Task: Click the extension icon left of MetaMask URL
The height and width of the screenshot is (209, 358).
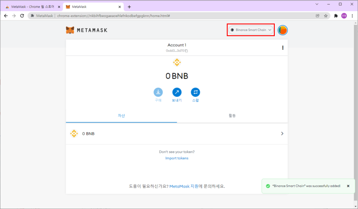Action: click(x=32, y=16)
